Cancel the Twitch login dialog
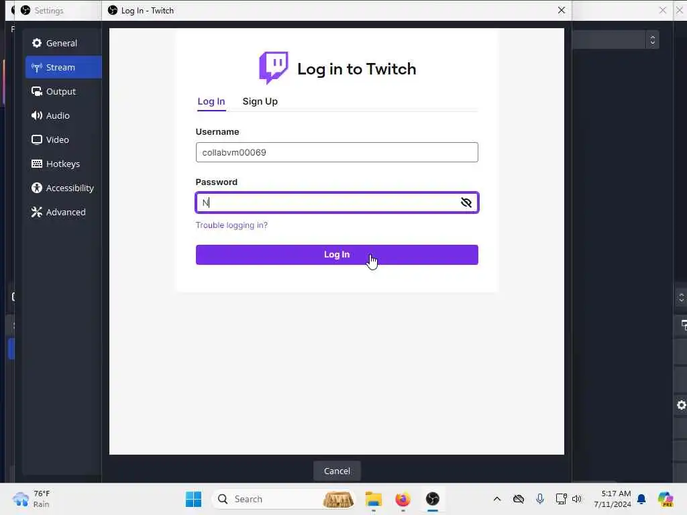 pyautogui.click(x=337, y=471)
